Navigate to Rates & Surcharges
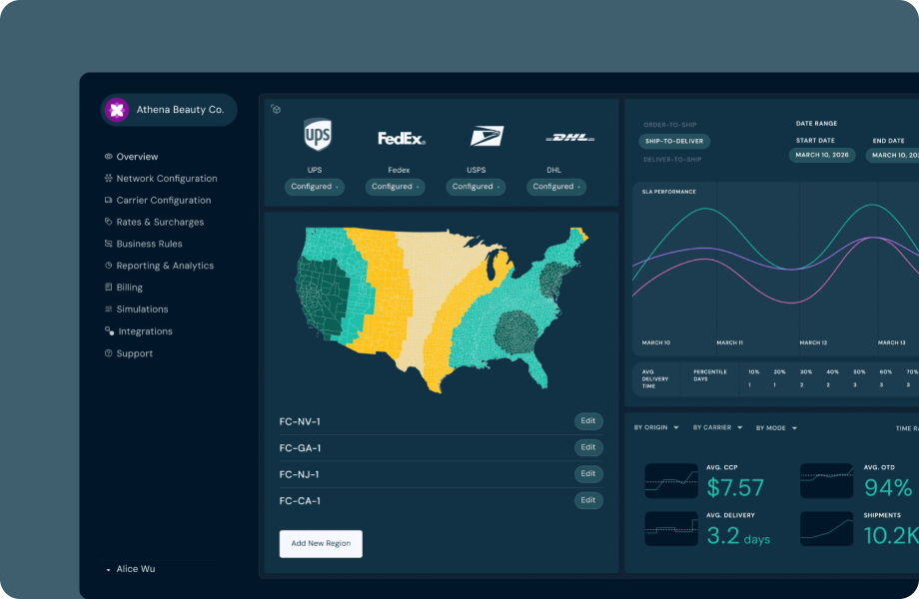This screenshot has height=599, width=919. (160, 222)
